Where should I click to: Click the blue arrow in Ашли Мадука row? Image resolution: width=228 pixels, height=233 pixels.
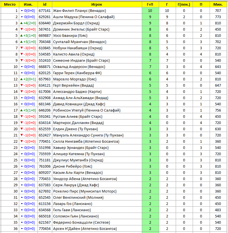(x=22, y=17)
